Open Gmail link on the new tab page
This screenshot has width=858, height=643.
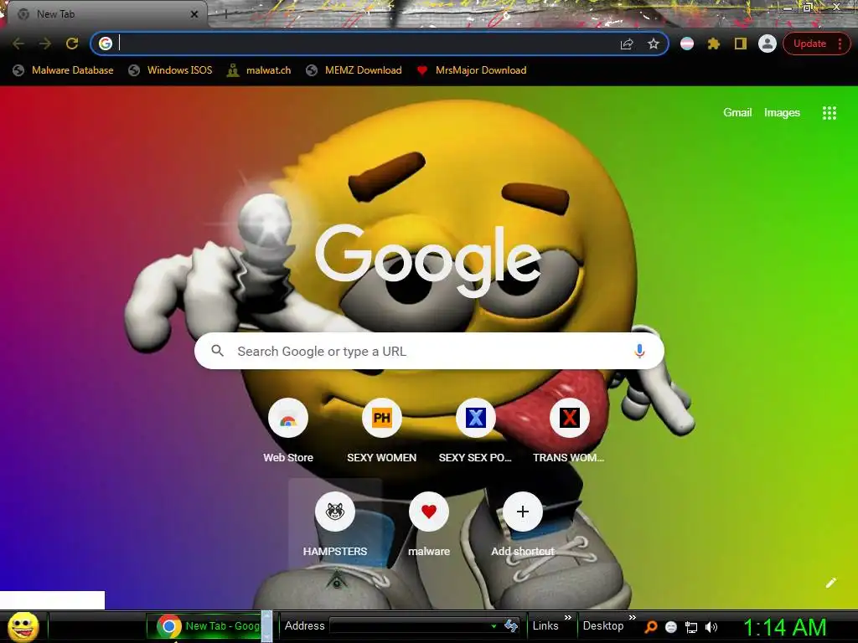(737, 113)
